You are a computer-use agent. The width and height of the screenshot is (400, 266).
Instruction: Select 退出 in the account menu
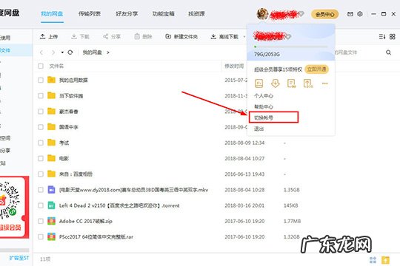[x=259, y=129]
